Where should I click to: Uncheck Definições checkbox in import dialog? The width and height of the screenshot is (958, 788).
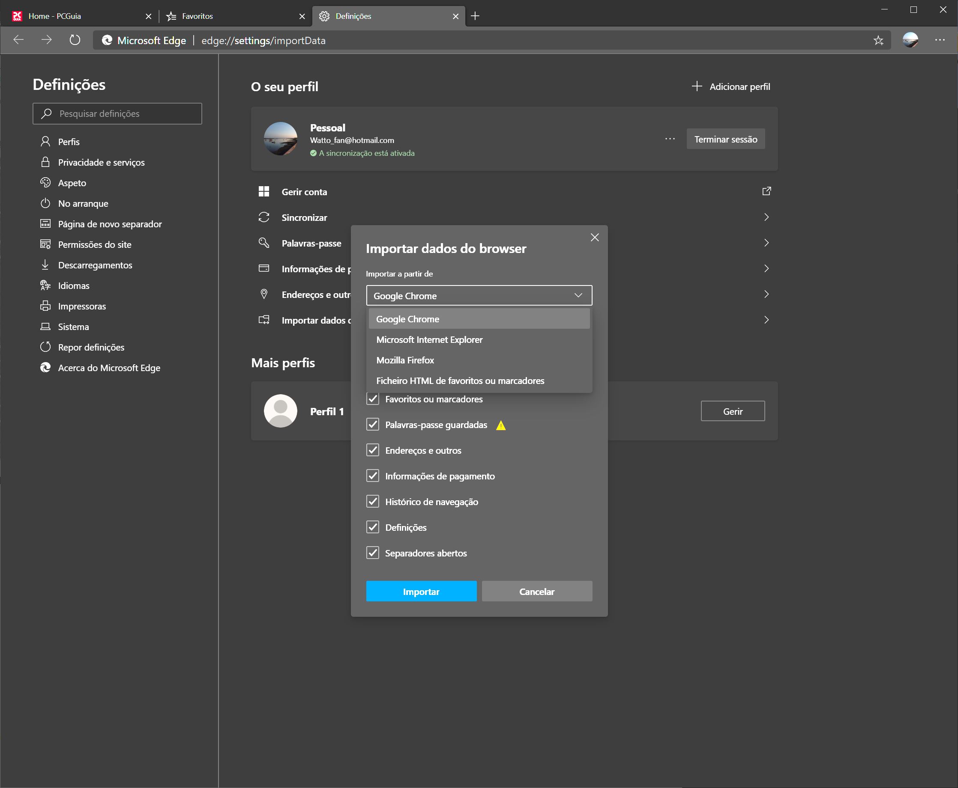point(372,527)
